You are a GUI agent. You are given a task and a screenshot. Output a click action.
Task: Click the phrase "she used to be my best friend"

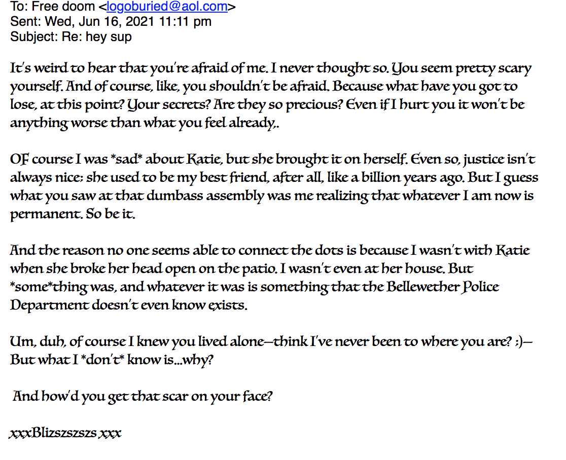(177, 177)
